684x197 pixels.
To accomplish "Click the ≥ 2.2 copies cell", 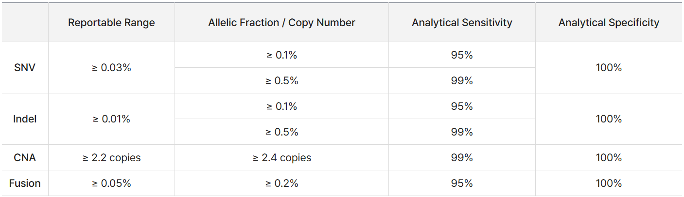I will click(111, 158).
